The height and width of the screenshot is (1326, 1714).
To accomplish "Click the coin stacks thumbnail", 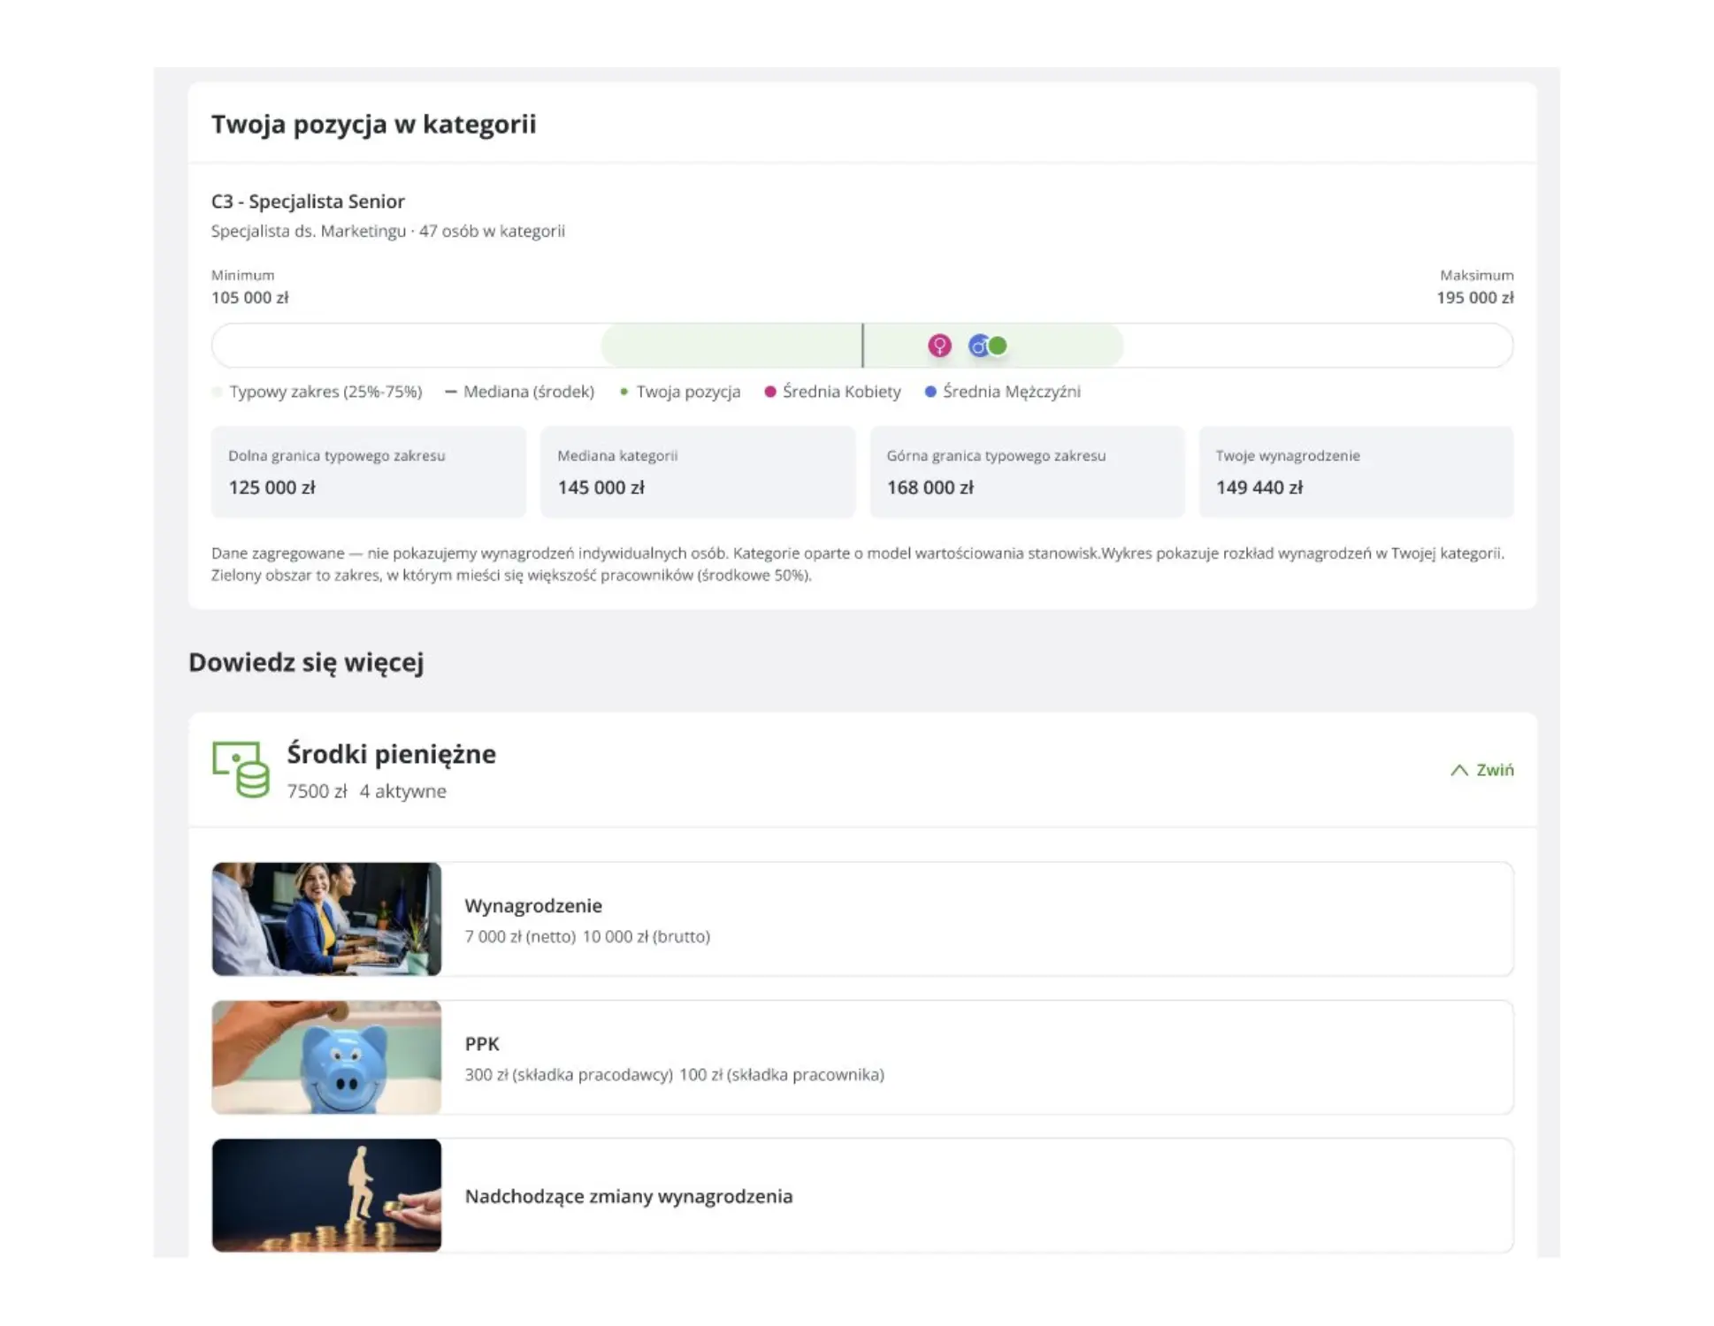I will pos(326,1195).
